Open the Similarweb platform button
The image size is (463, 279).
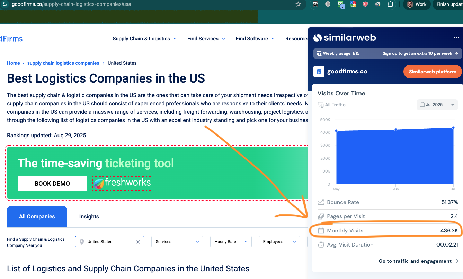pyautogui.click(x=433, y=72)
